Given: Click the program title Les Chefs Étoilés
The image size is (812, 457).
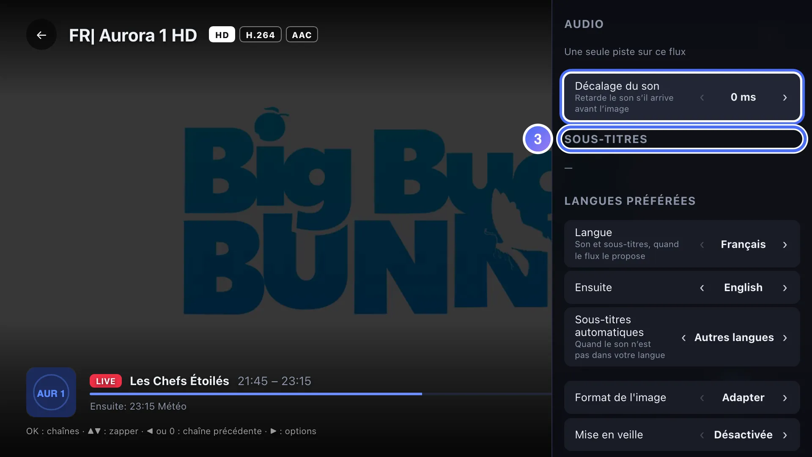Looking at the screenshot, I should coord(179,381).
